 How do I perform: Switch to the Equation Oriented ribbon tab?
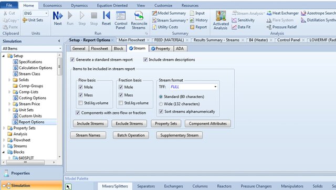click(112, 5)
